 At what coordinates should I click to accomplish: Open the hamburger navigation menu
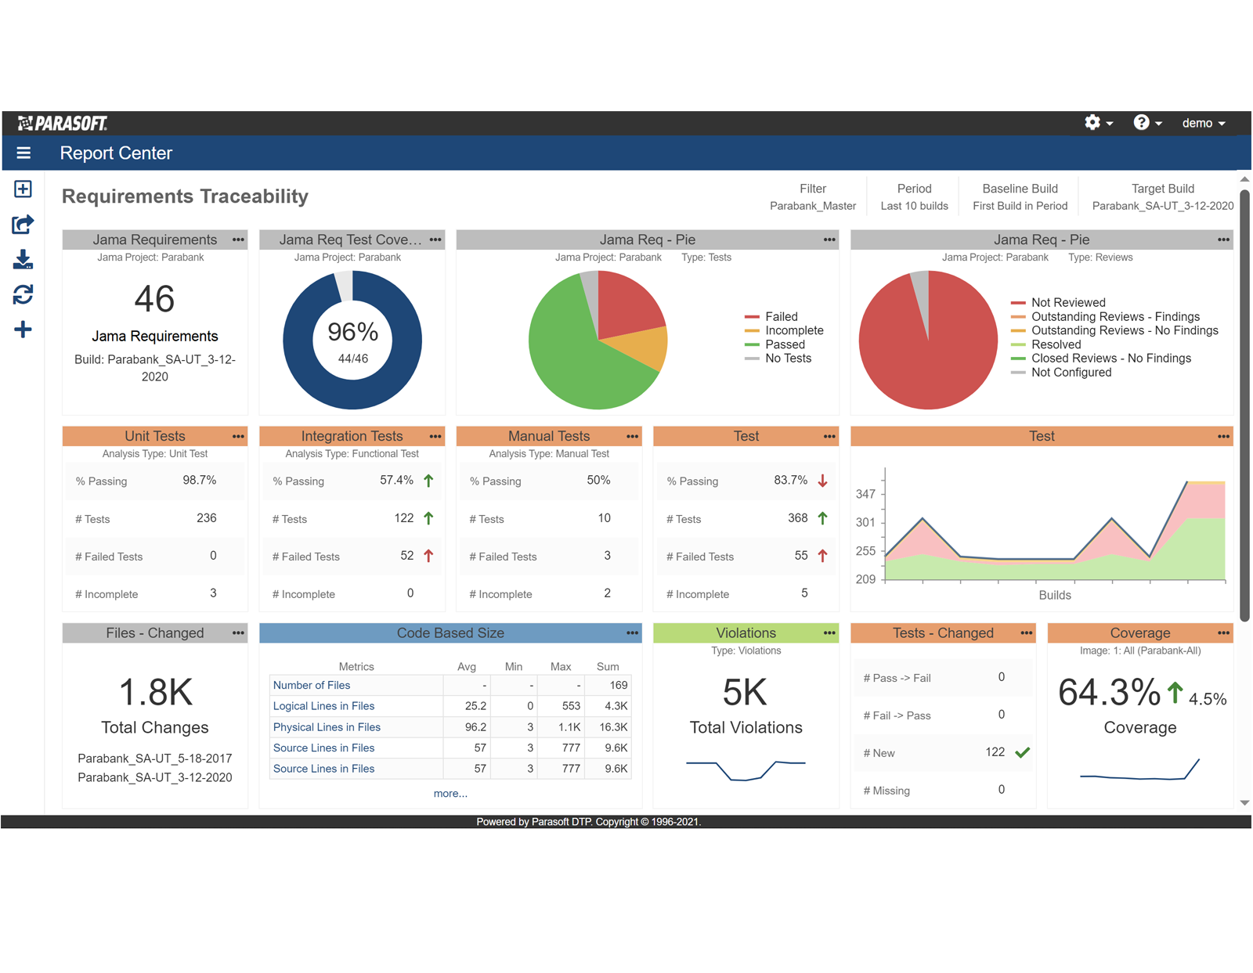tap(23, 153)
